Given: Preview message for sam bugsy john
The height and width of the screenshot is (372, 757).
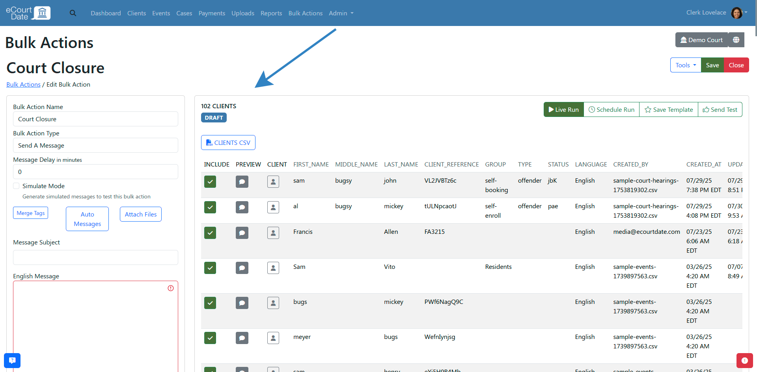Looking at the screenshot, I should (242, 181).
